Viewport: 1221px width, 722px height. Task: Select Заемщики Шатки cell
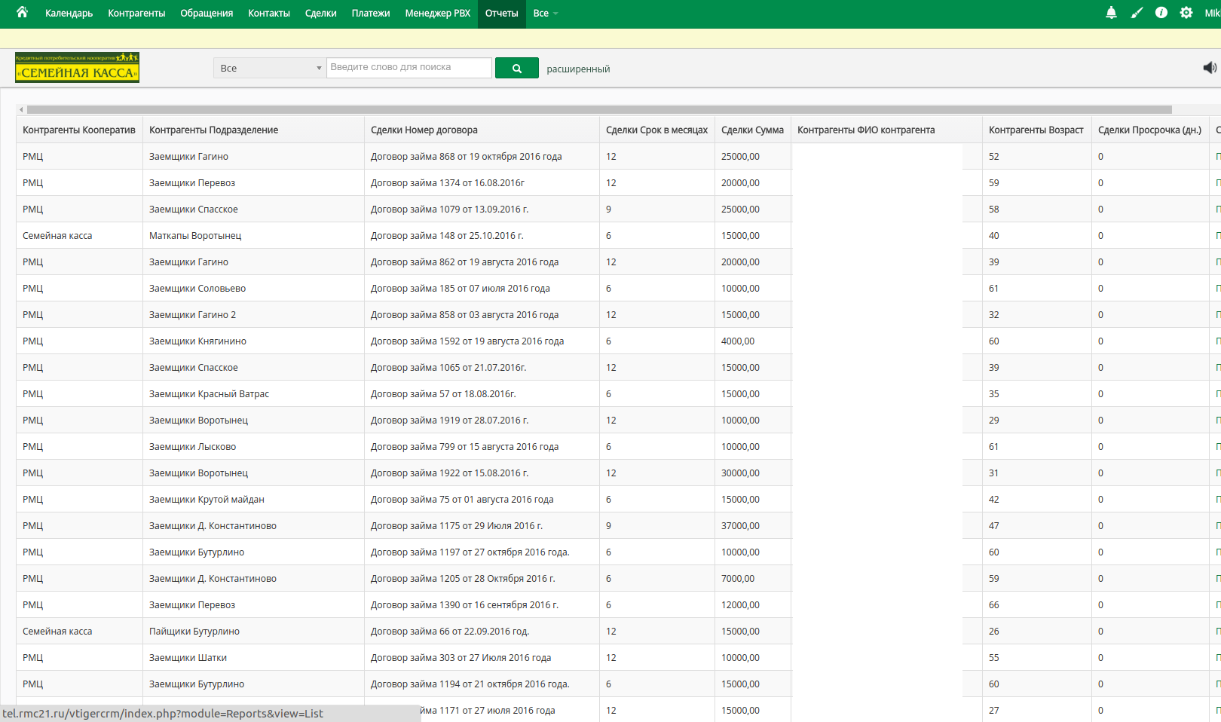pos(253,657)
